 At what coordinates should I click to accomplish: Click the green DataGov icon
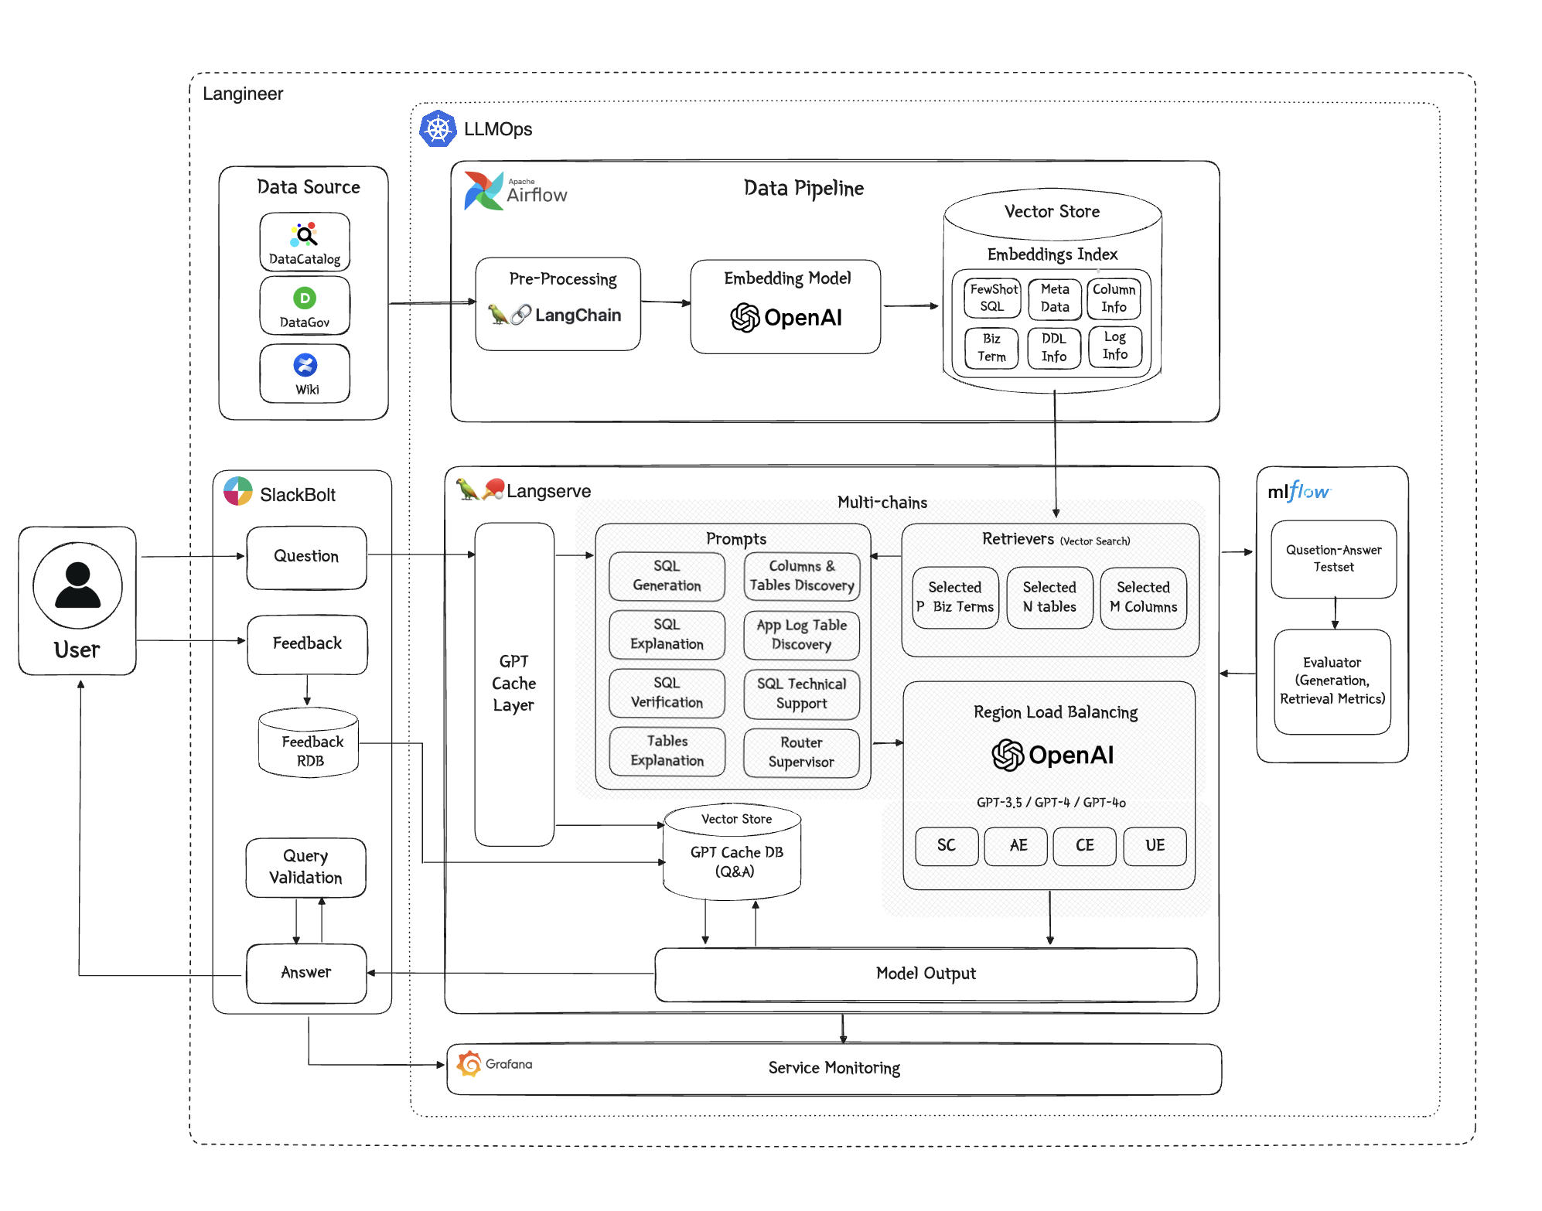pyautogui.click(x=305, y=298)
